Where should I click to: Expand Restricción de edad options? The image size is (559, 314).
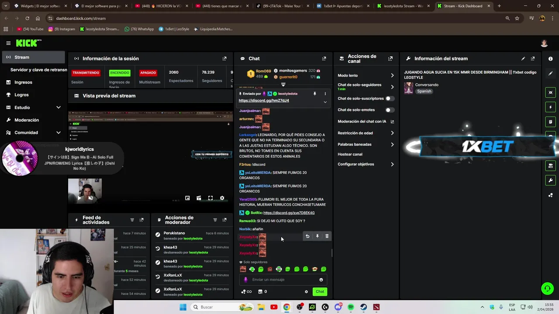[392, 133]
